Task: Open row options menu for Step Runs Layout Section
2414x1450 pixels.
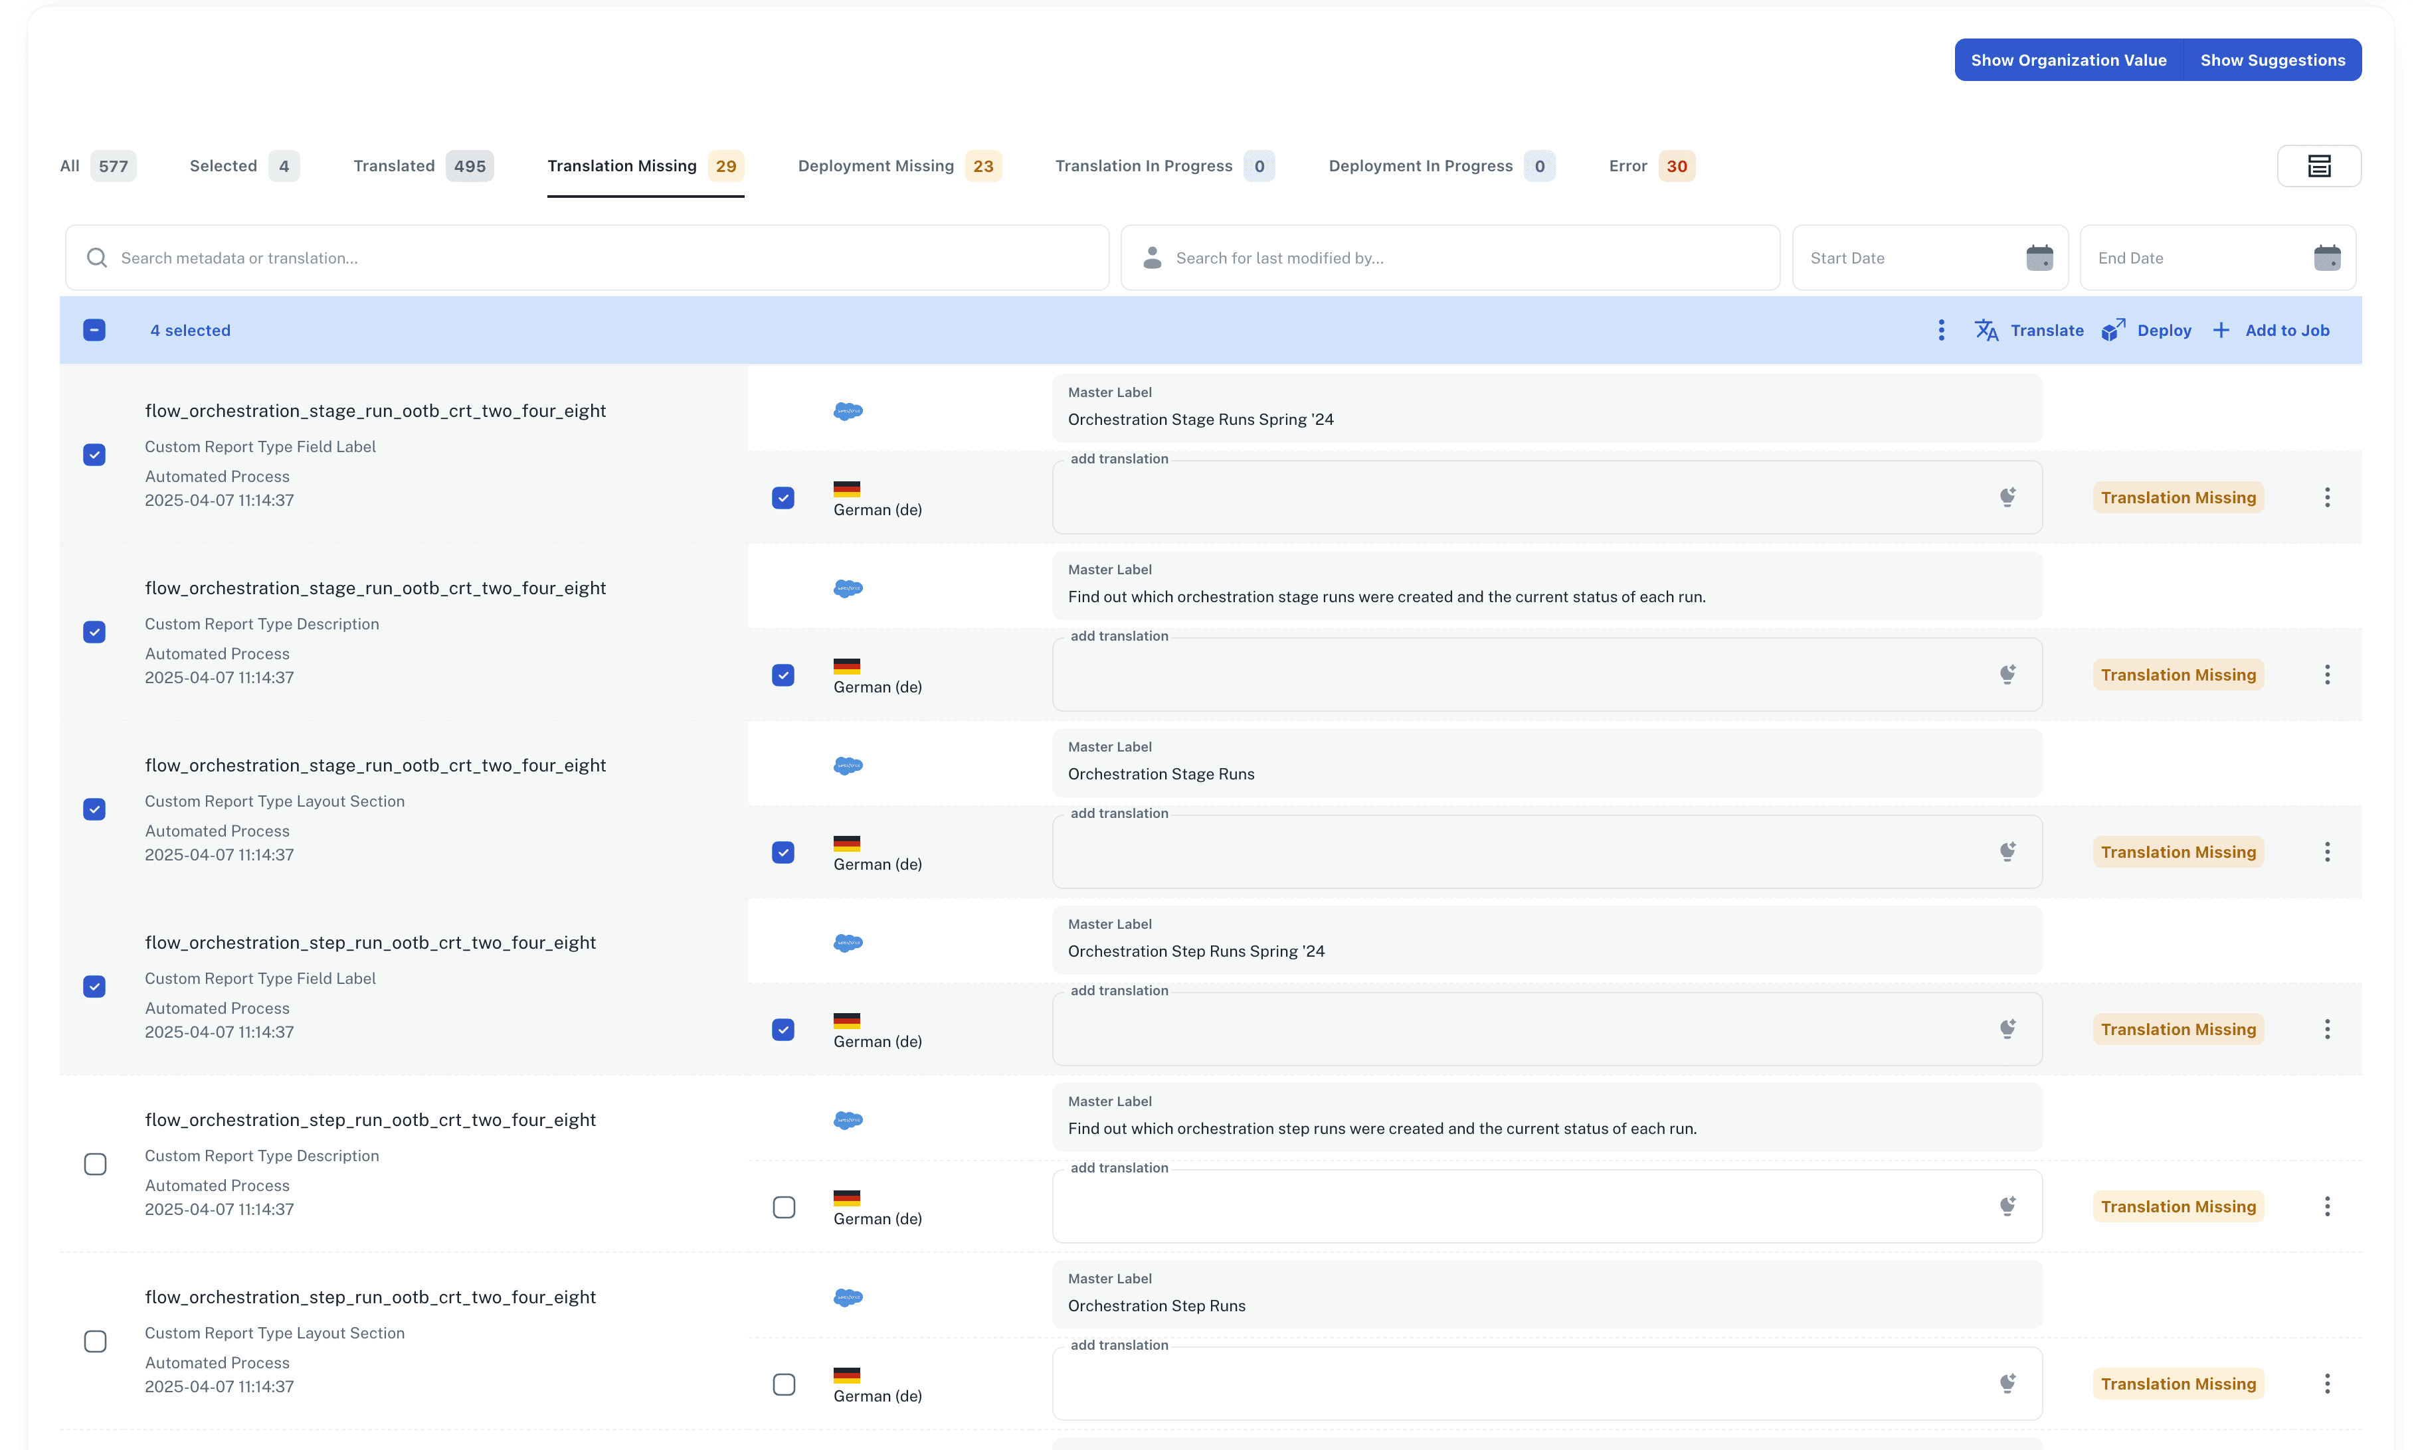Action: click(2327, 1384)
